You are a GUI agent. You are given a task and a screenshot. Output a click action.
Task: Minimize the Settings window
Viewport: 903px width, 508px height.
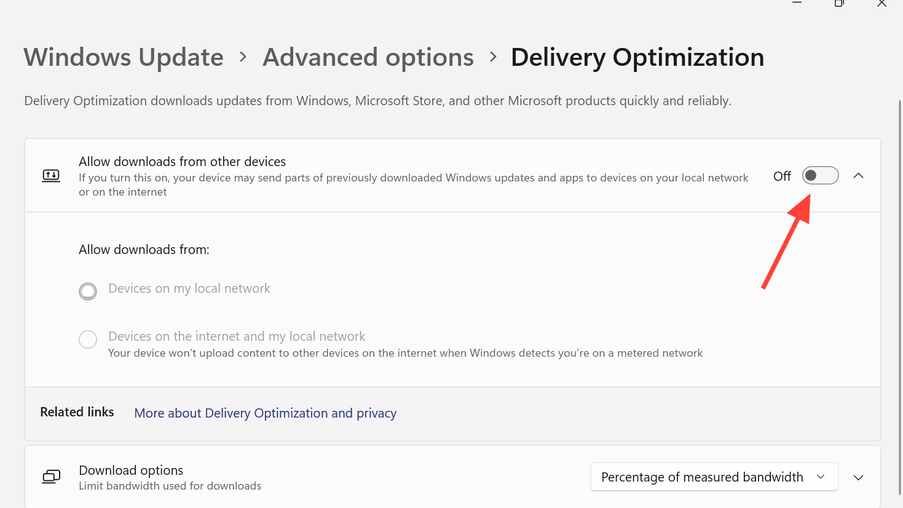[x=797, y=3]
